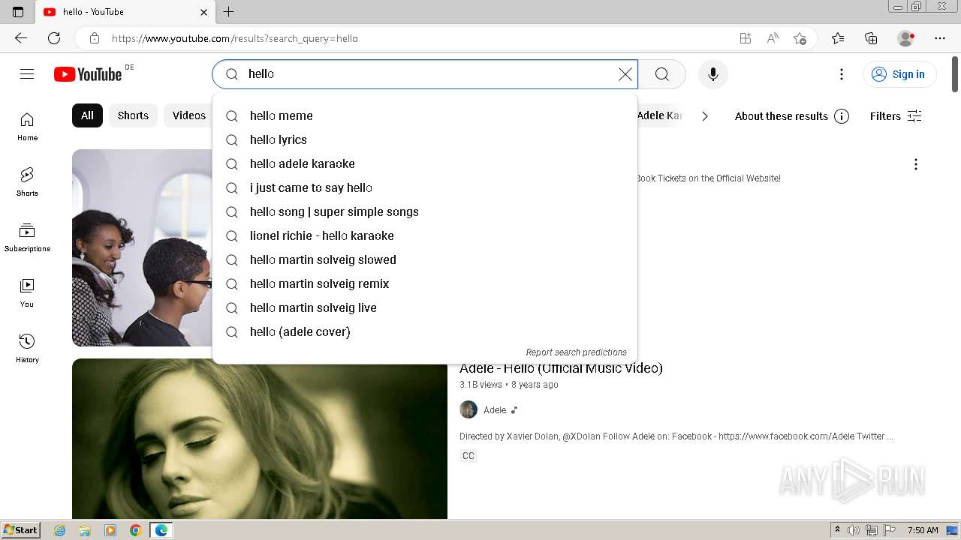Open the YouTube guide hamburger menu

tap(27, 73)
